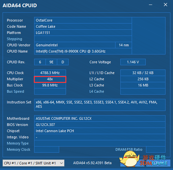The image size is (173, 170).
Task: Click the Bus Speed label
Action: pos(15,91)
